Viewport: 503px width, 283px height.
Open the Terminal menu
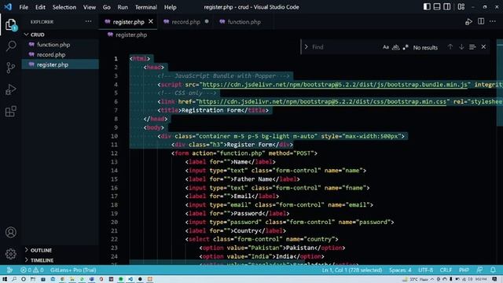point(146,7)
